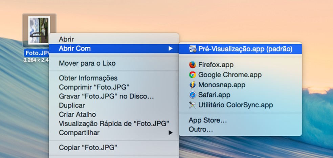This screenshot has height=158, width=333.
Task: Choose Abrir from the context menu
Action: 114,39
